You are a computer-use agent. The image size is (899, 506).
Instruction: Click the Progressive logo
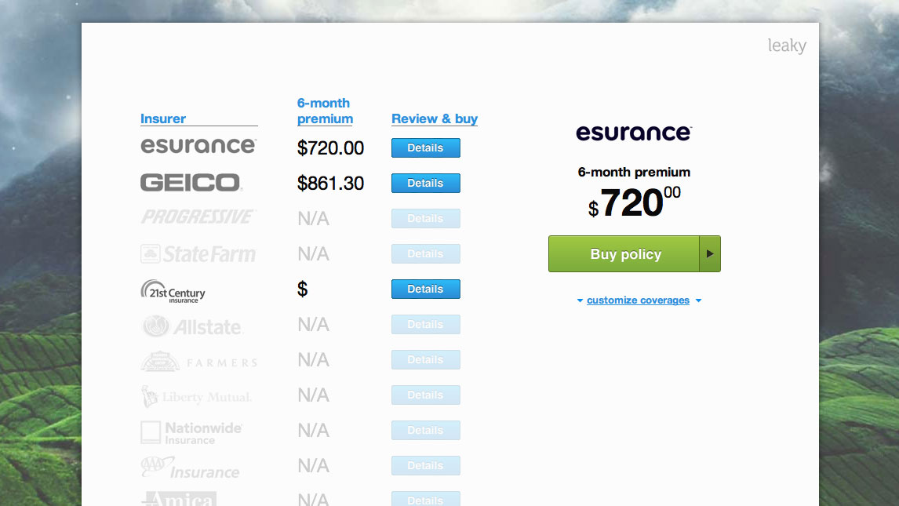coord(198,217)
